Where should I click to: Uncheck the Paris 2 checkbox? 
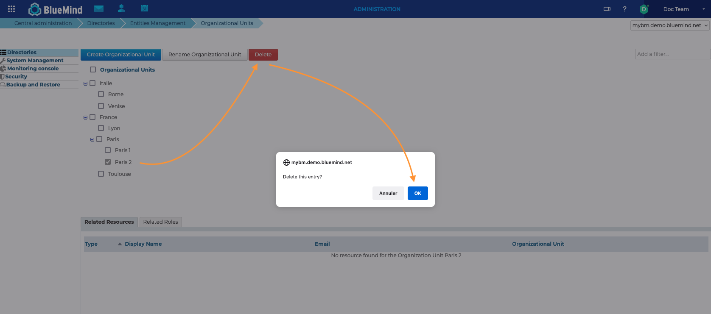tap(108, 162)
